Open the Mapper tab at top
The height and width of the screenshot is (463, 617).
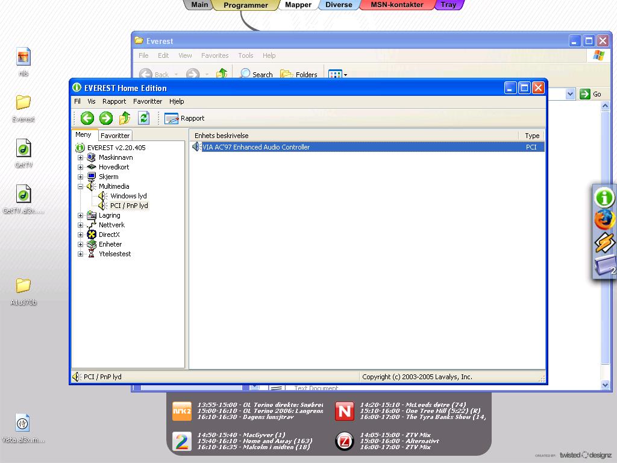click(x=298, y=5)
